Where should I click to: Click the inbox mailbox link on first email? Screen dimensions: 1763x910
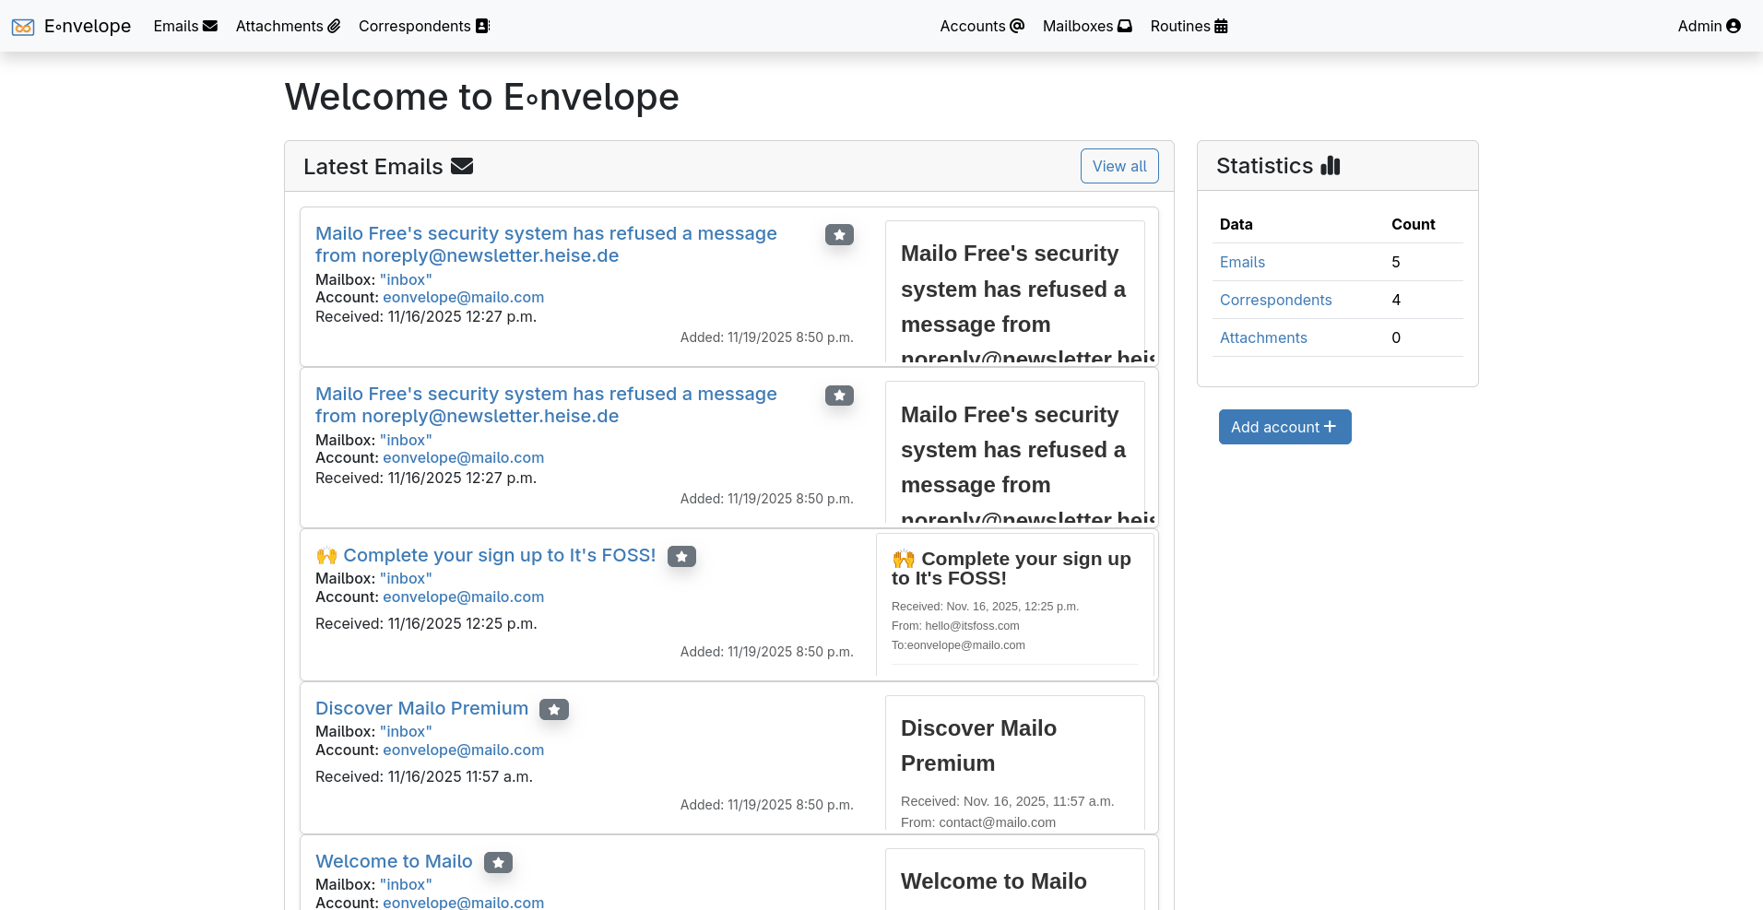(x=405, y=278)
